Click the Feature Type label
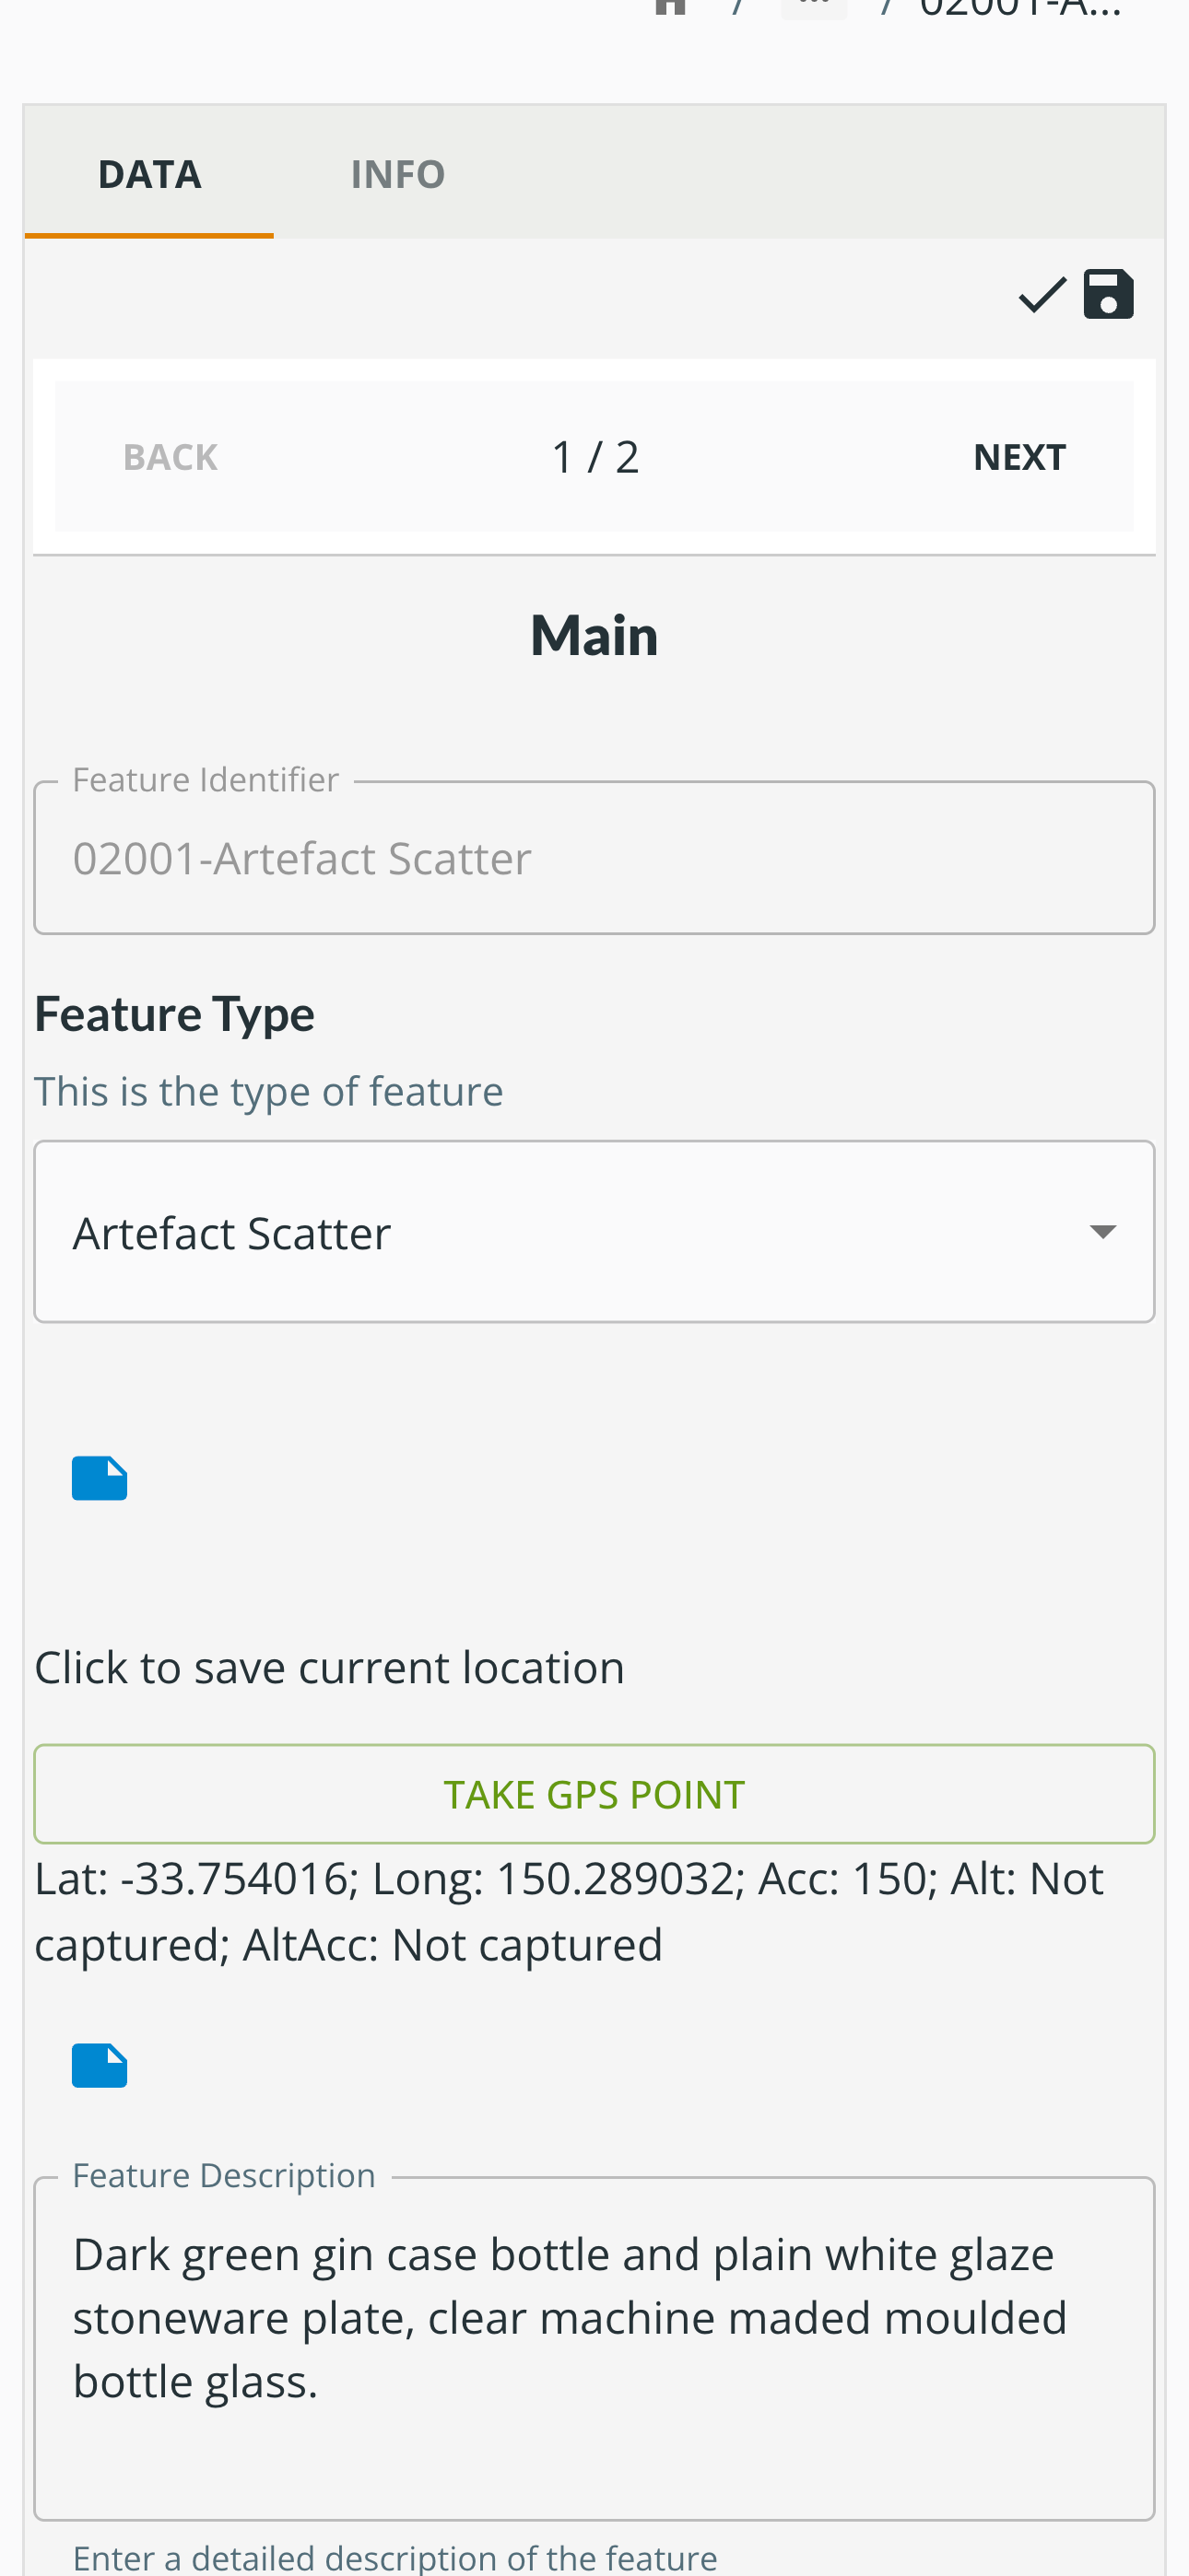The height and width of the screenshot is (2576, 1189). click(x=174, y=1014)
